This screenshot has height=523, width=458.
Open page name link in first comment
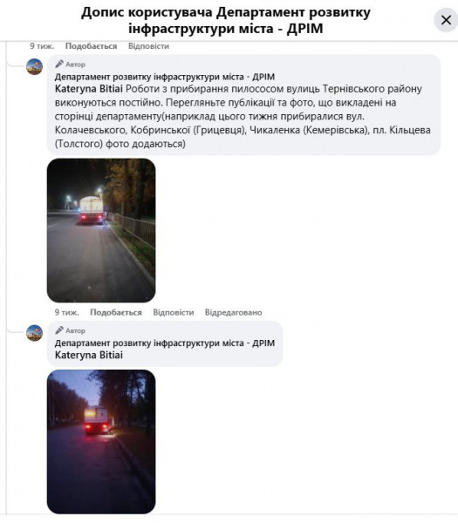click(x=165, y=77)
